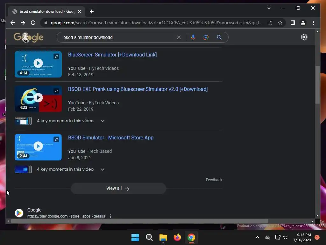Viewport: 326px width, 245px height.
Task: Bookmark this page with the star icon
Action: coord(280,23)
